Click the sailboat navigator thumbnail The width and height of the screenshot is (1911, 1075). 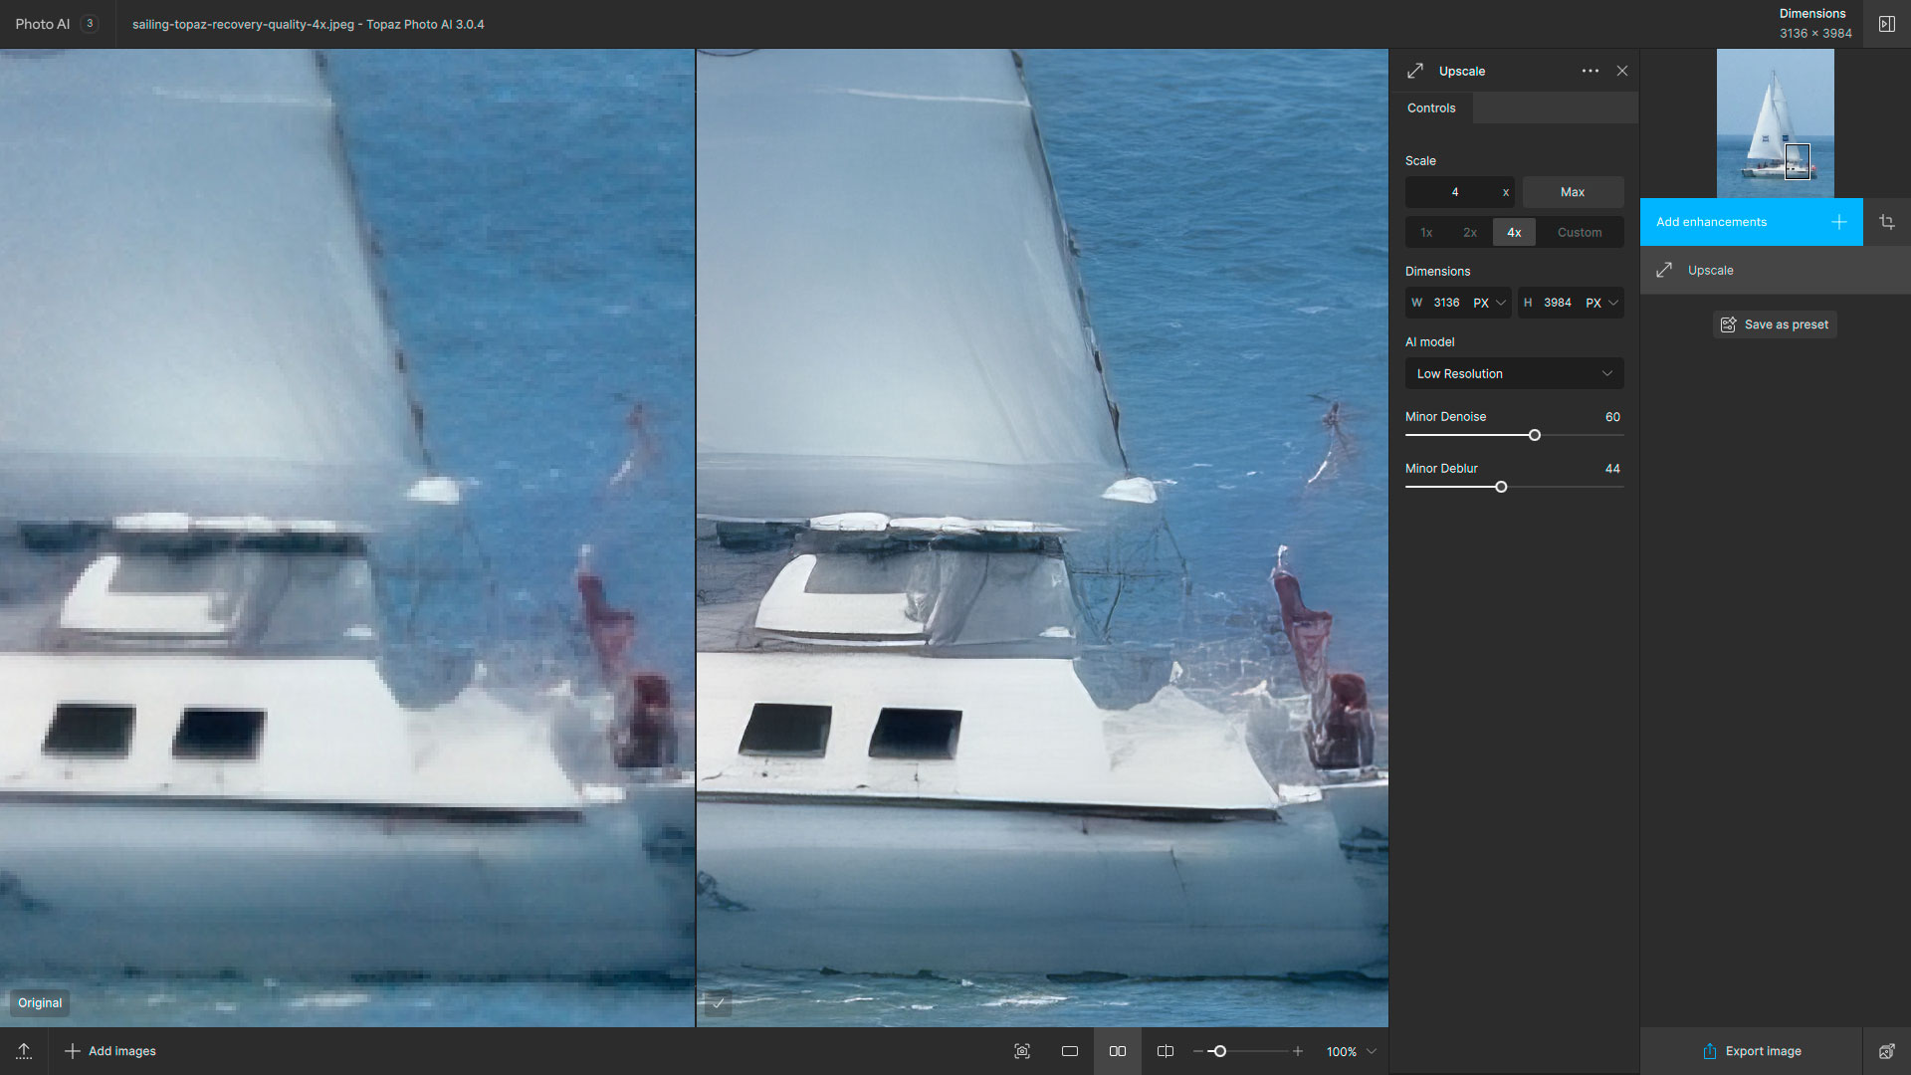[x=1775, y=122]
